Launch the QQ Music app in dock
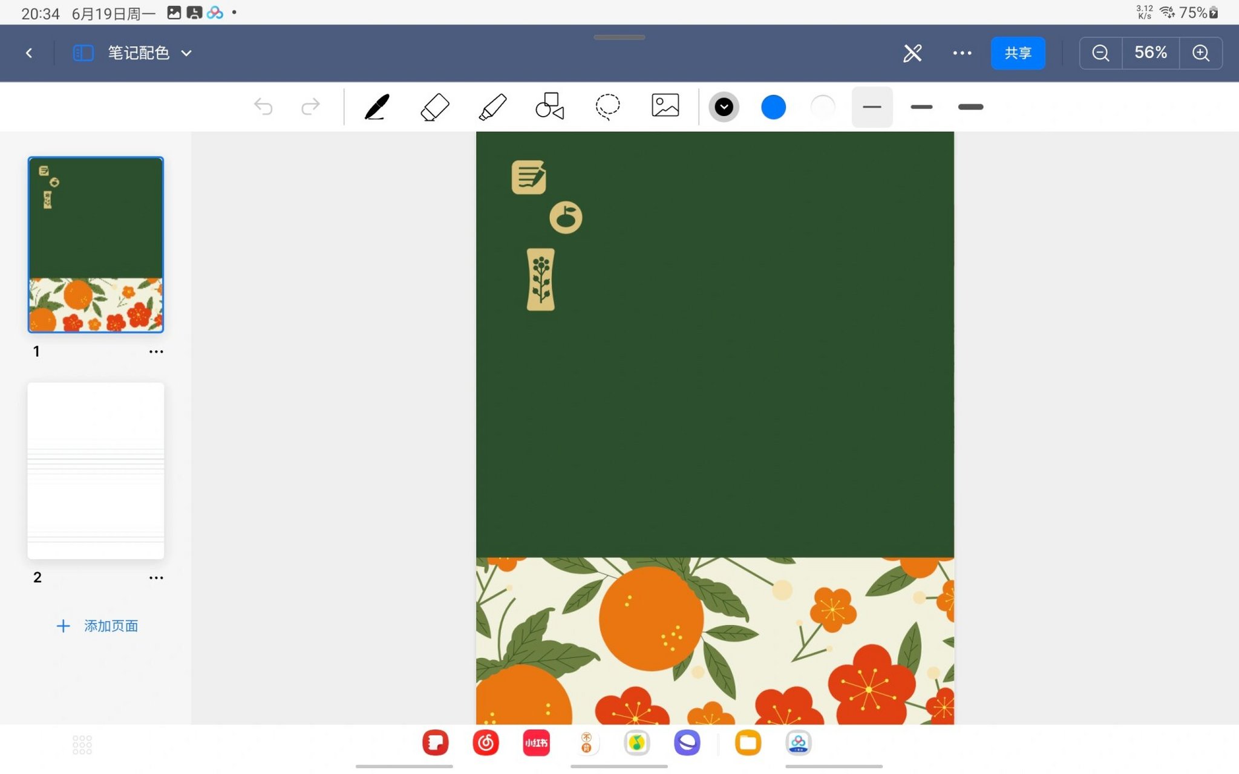The width and height of the screenshot is (1239, 774). tap(637, 743)
